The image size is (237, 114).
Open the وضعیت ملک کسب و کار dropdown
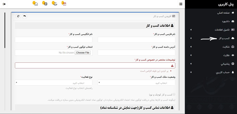coord(136,83)
